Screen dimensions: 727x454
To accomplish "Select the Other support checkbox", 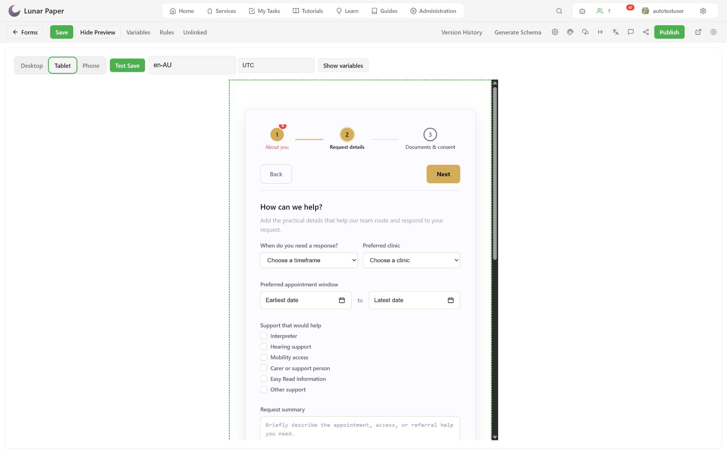I will 264,389.
